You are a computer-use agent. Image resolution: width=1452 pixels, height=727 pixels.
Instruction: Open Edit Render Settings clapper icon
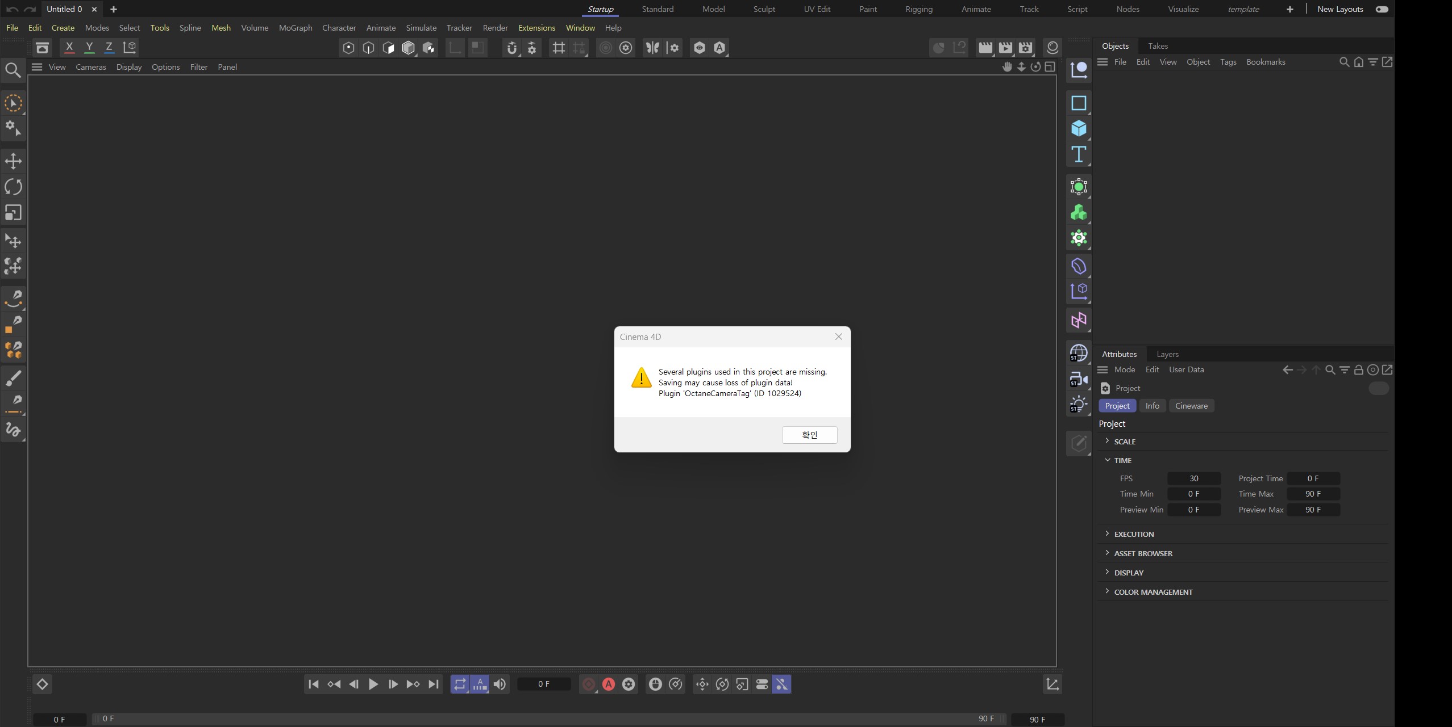(x=1026, y=48)
